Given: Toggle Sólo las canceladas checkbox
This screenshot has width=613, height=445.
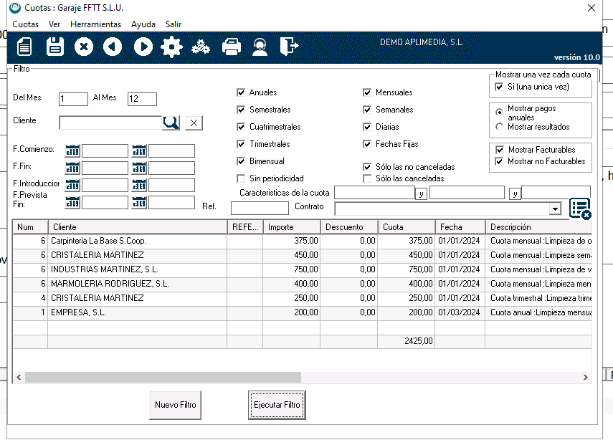Looking at the screenshot, I should click(x=368, y=178).
